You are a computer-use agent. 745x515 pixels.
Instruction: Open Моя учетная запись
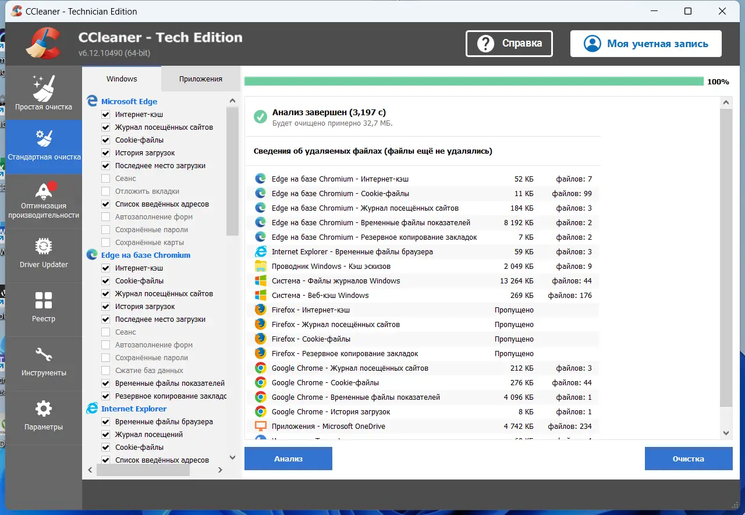646,44
